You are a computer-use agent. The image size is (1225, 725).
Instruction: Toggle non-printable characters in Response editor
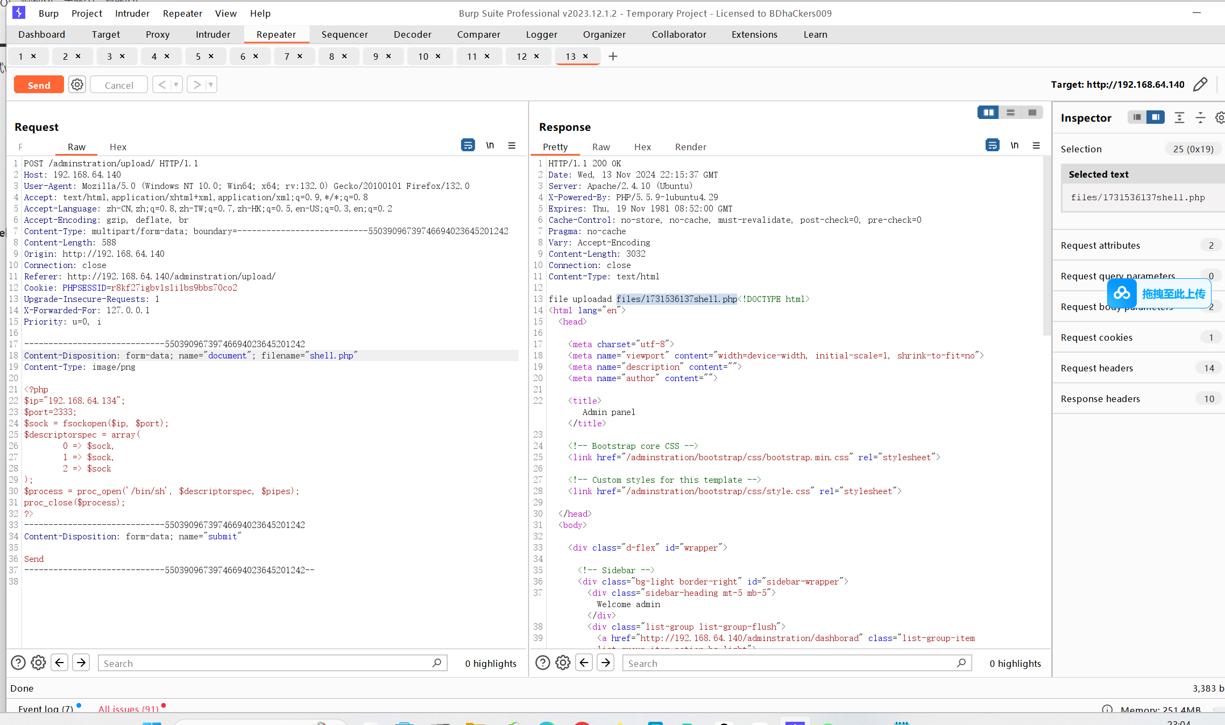[1014, 145]
